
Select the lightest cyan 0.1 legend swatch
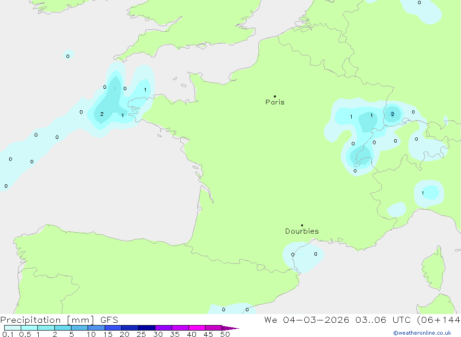pos(12,328)
